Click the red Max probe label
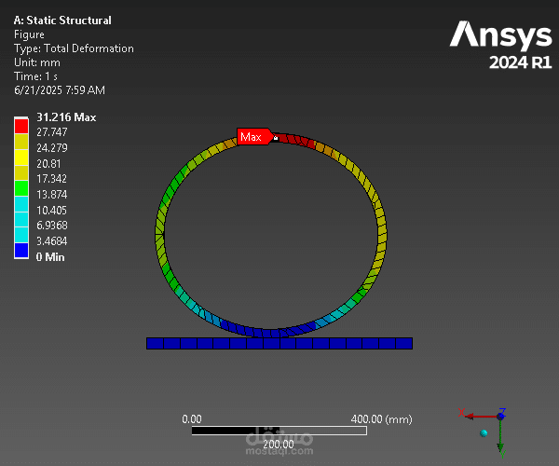The height and width of the screenshot is (466, 559). 254,137
